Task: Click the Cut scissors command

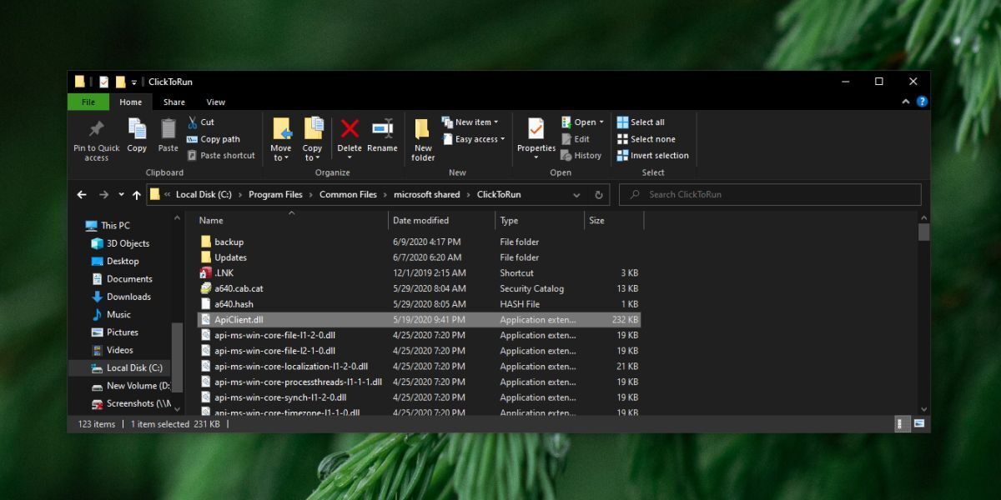Action: (201, 122)
